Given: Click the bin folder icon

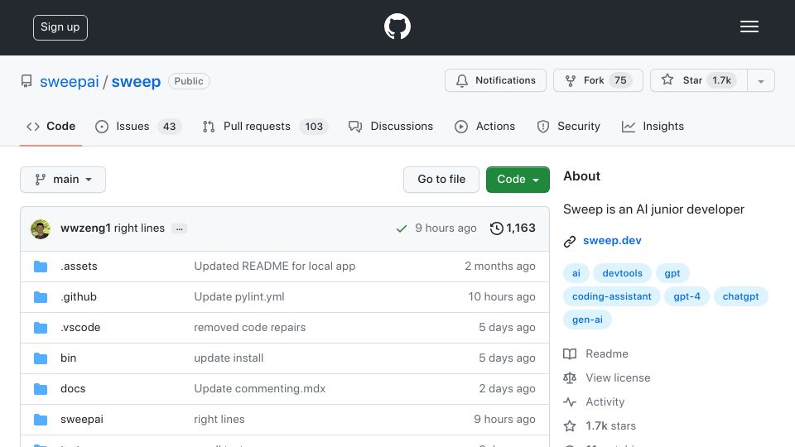Looking at the screenshot, I should (x=41, y=358).
